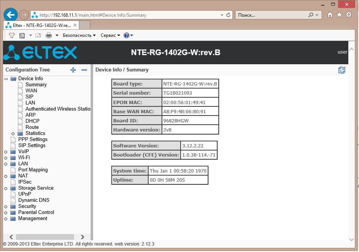The width and height of the screenshot is (359, 252).
Task: Open the RSS feeds dropdown arrow
Action: (x=30, y=35)
